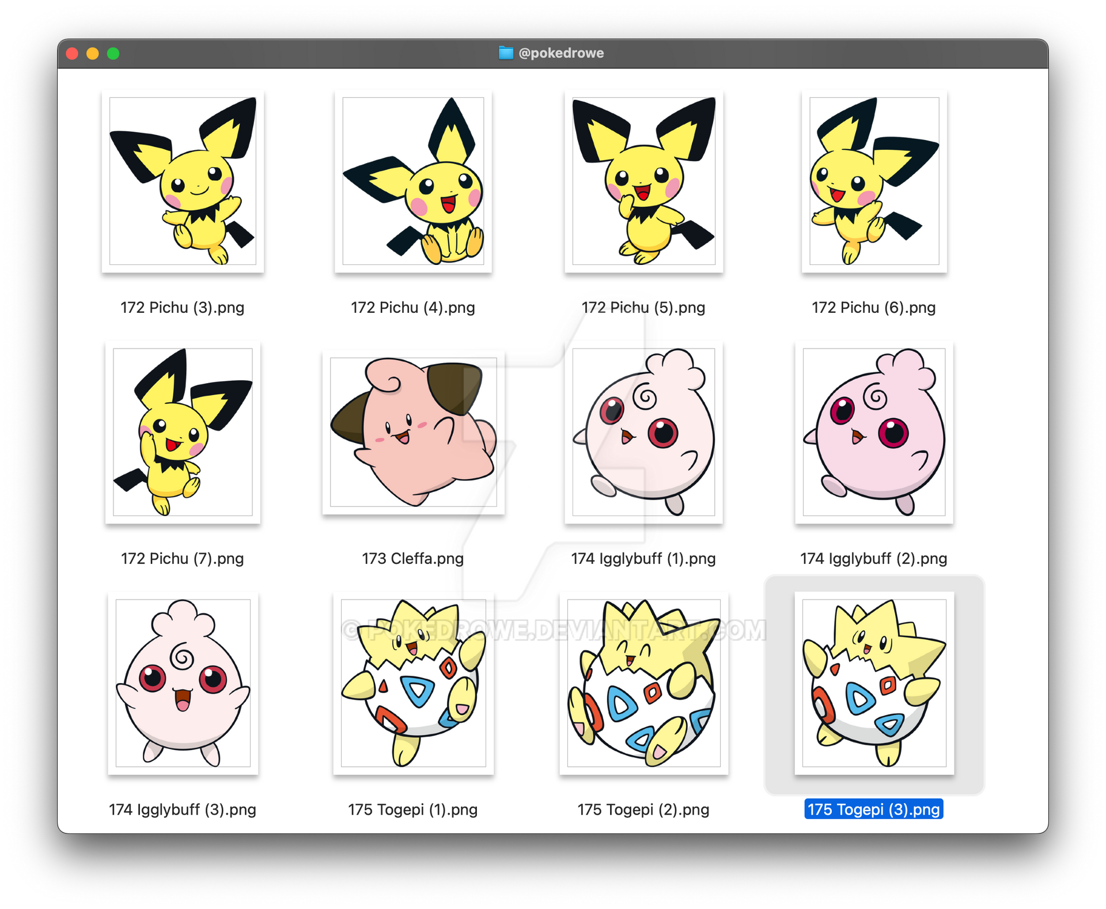
Task: Click the file name 172 Pichu (6).png
Action: pyautogui.click(x=874, y=308)
